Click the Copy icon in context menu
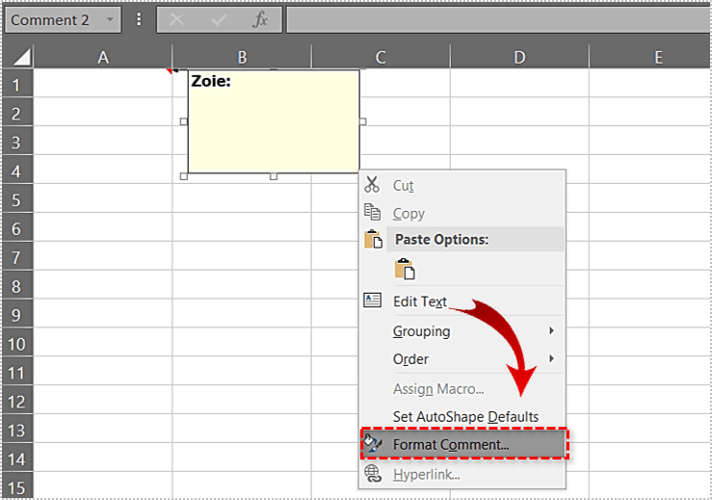The width and height of the screenshot is (712, 500). click(373, 213)
